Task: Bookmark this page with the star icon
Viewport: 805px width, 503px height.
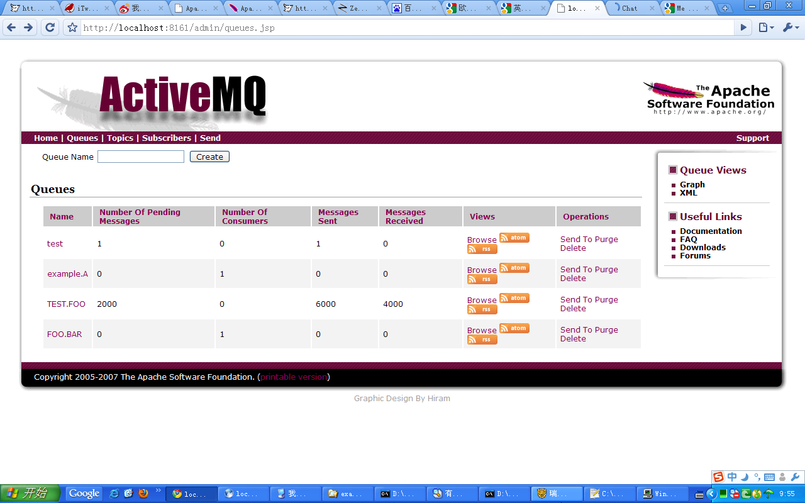Action: point(72,28)
